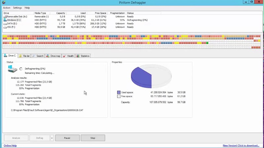Select the Removable Disk (A:) drive icon
This screenshot has height=148, width=264.
click(5, 16)
